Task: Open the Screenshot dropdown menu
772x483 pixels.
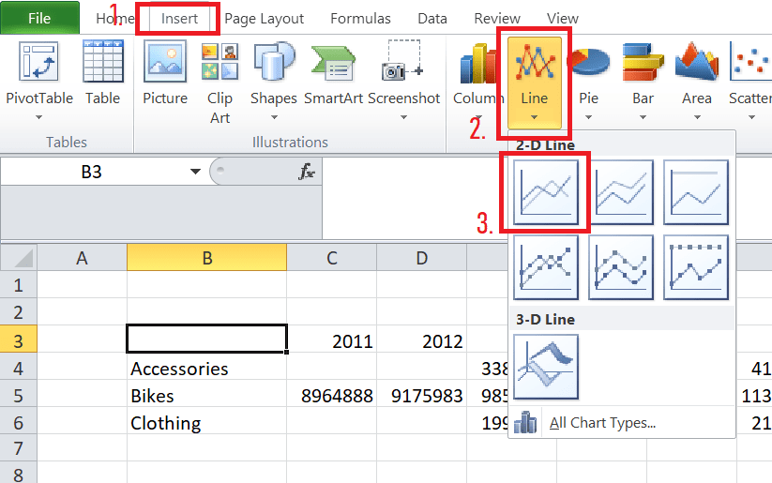Action: [x=403, y=118]
